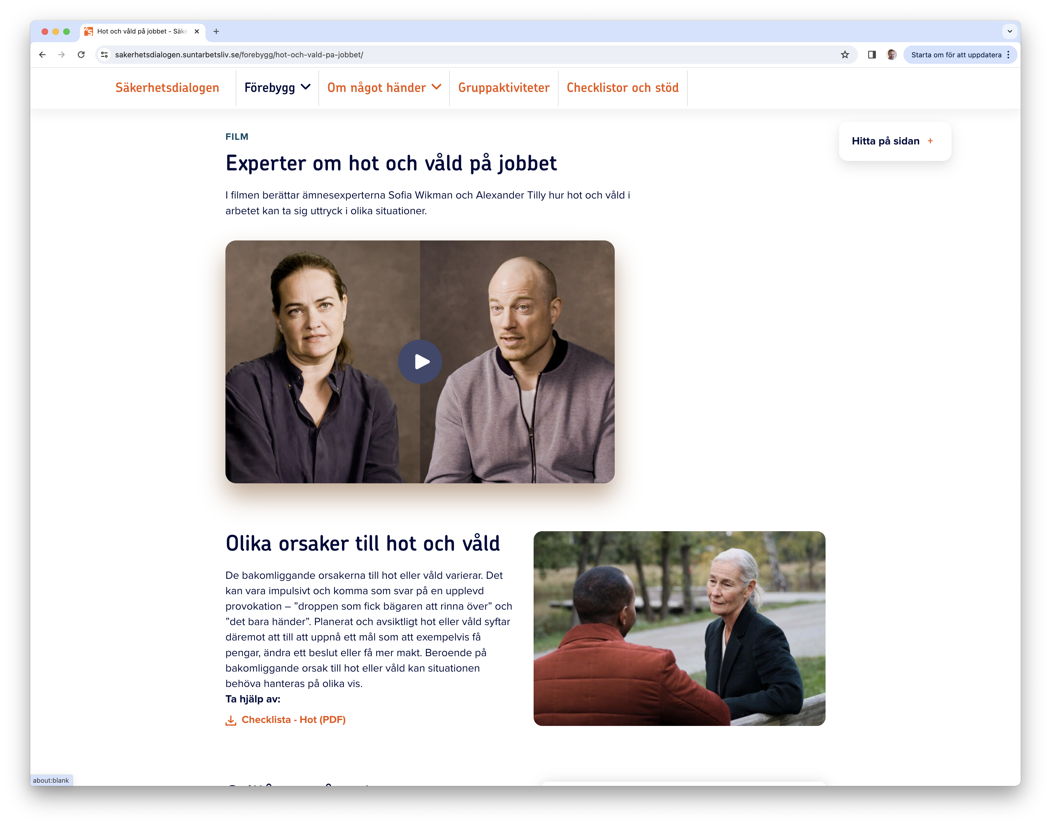Click the browser forward arrow
This screenshot has height=826, width=1051.
[61, 55]
